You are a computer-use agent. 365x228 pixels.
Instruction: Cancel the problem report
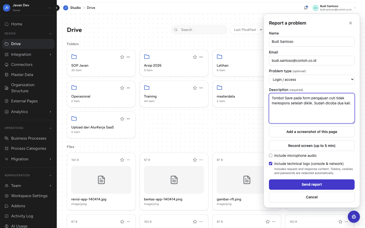pos(312,197)
